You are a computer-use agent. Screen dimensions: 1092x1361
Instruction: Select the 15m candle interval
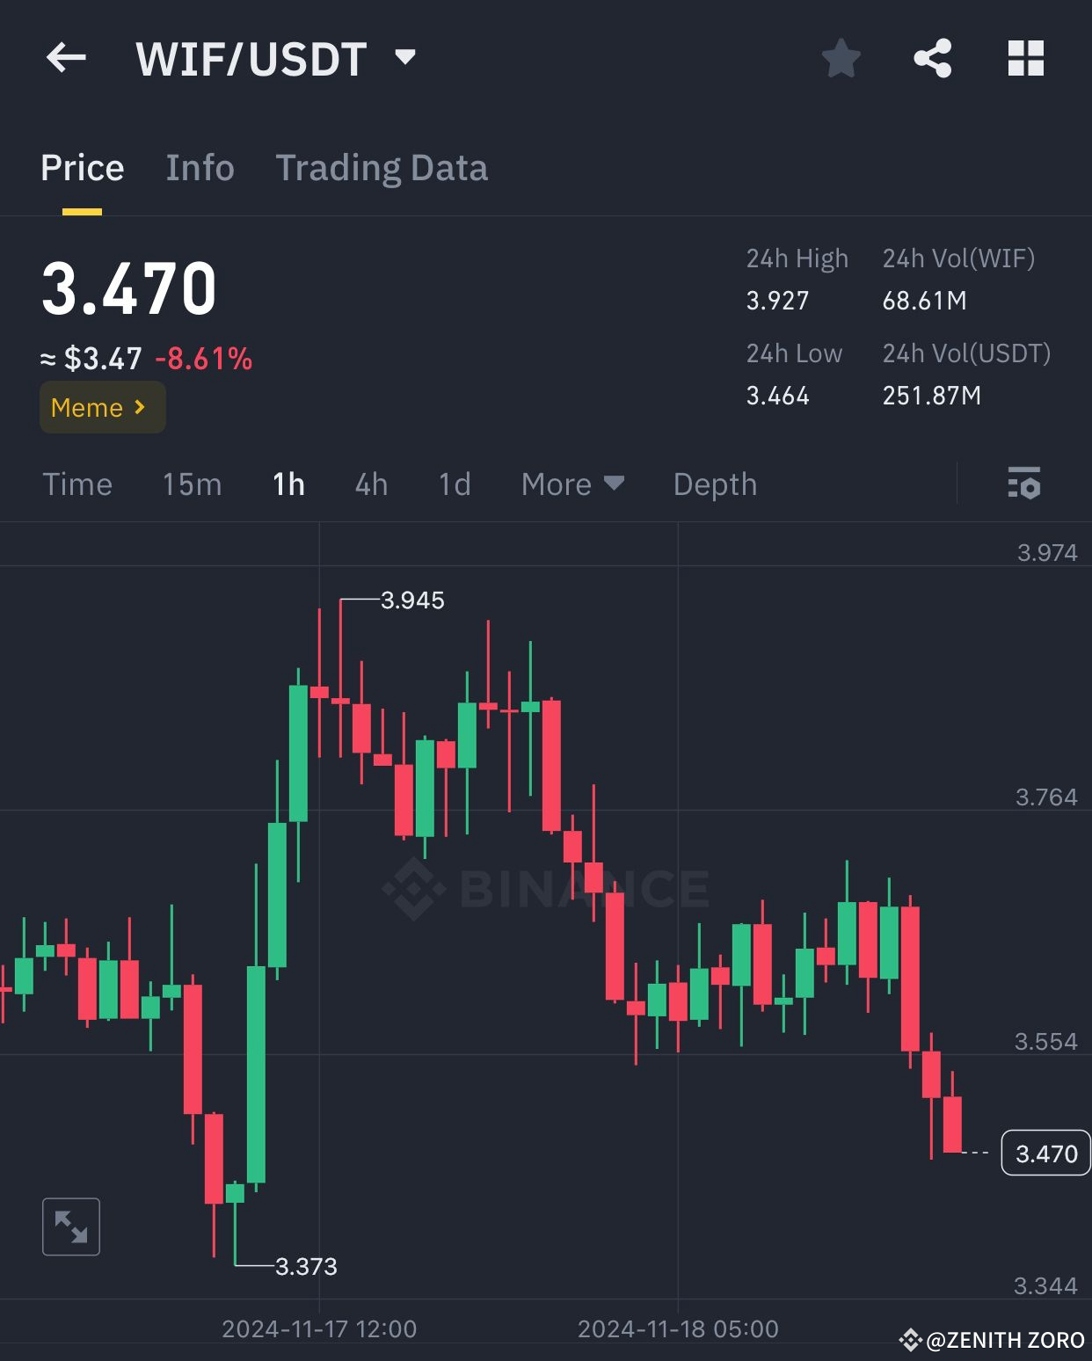192,484
